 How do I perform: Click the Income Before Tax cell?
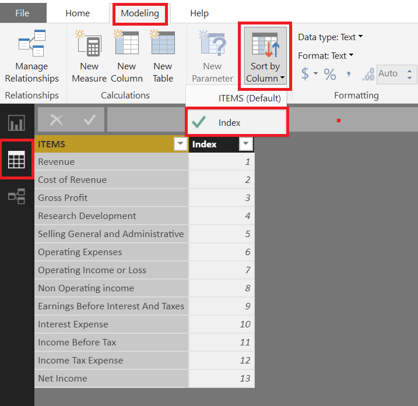(111, 343)
